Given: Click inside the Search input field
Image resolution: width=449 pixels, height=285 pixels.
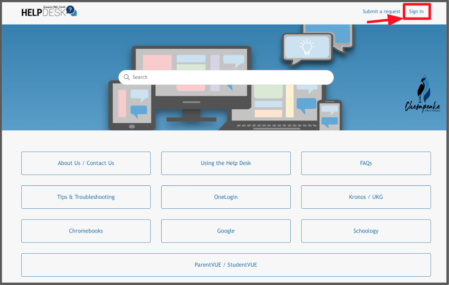Looking at the screenshot, I should pyautogui.click(x=225, y=77).
